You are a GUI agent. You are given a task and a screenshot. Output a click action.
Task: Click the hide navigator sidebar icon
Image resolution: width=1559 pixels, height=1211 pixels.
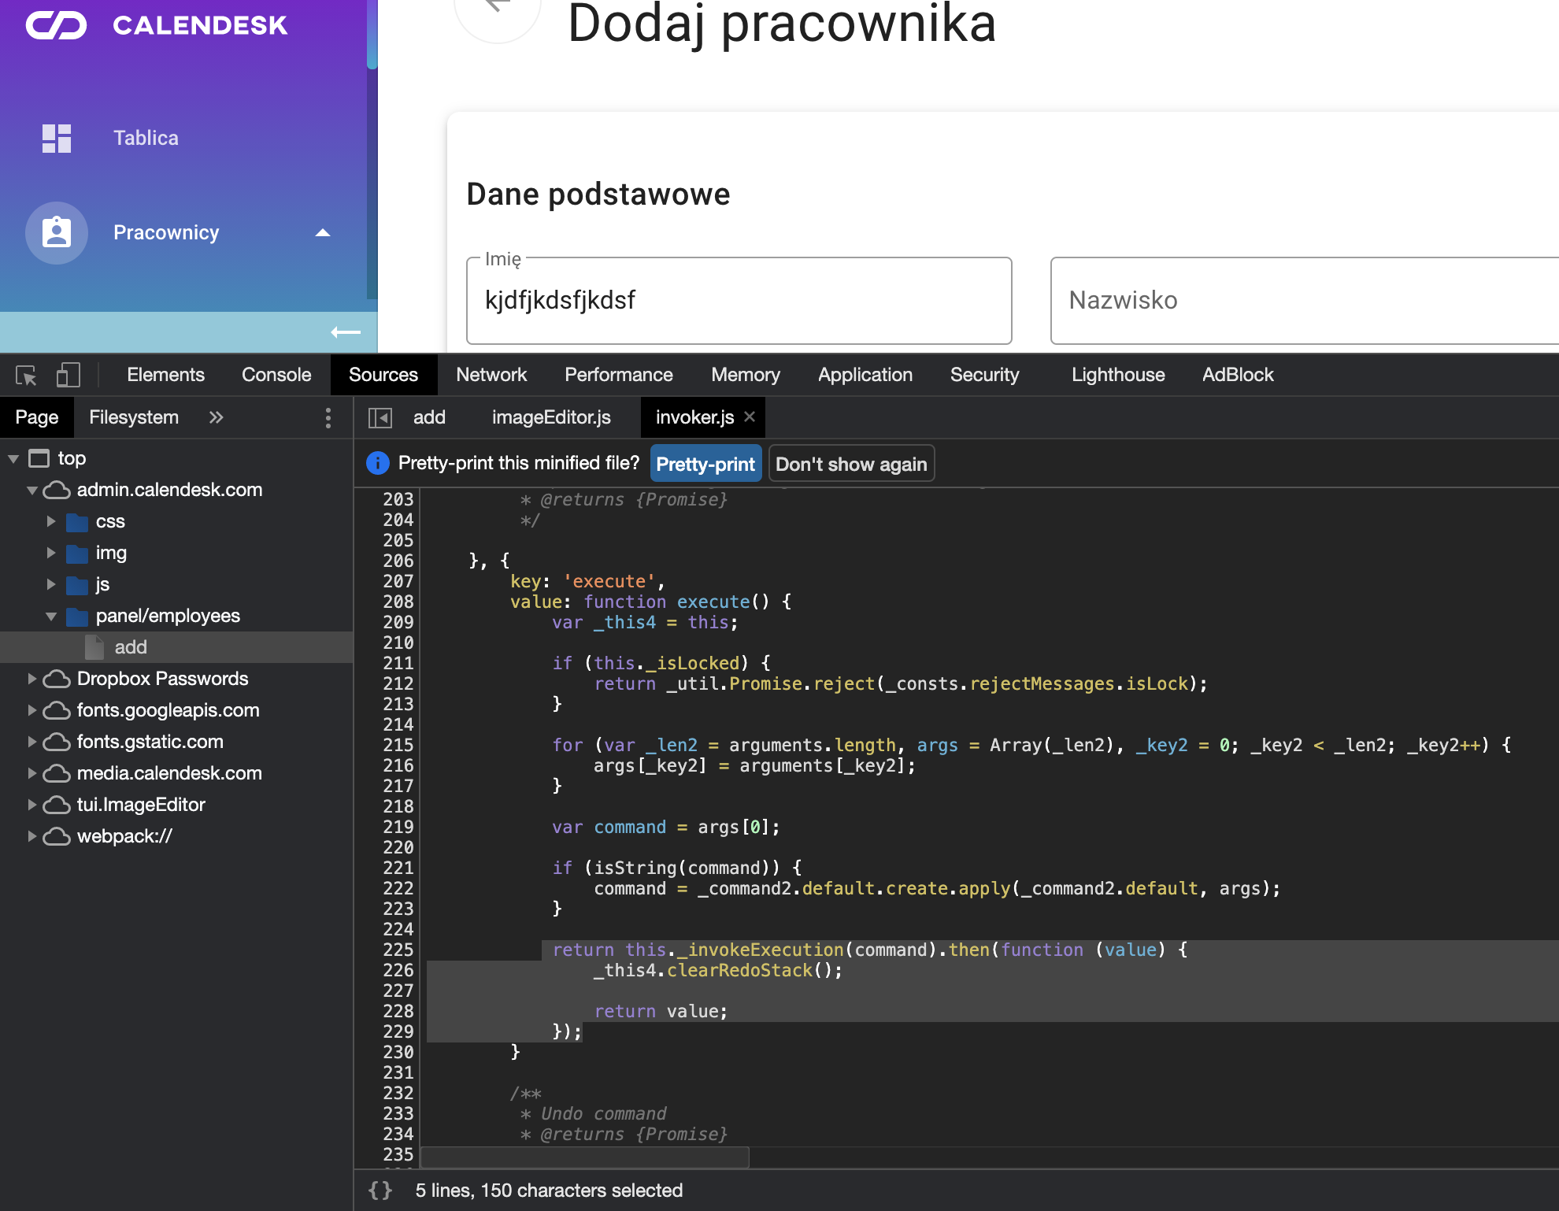click(x=380, y=417)
